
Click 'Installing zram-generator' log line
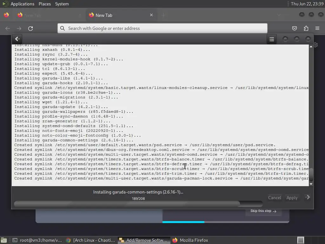pyautogui.click(x=63, y=121)
